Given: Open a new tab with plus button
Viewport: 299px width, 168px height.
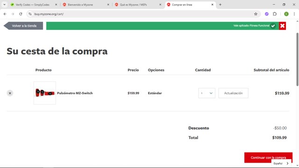Looking at the screenshot, I should (220, 5).
